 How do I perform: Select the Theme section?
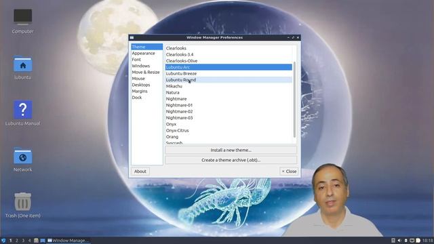point(146,47)
